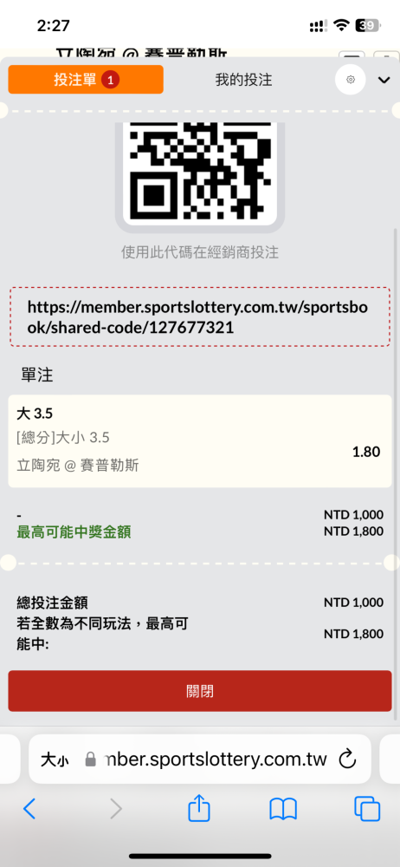Viewport: 400px width, 867px height.
Task: Switch to 我的投注 tab
Action: click(243, 80)
